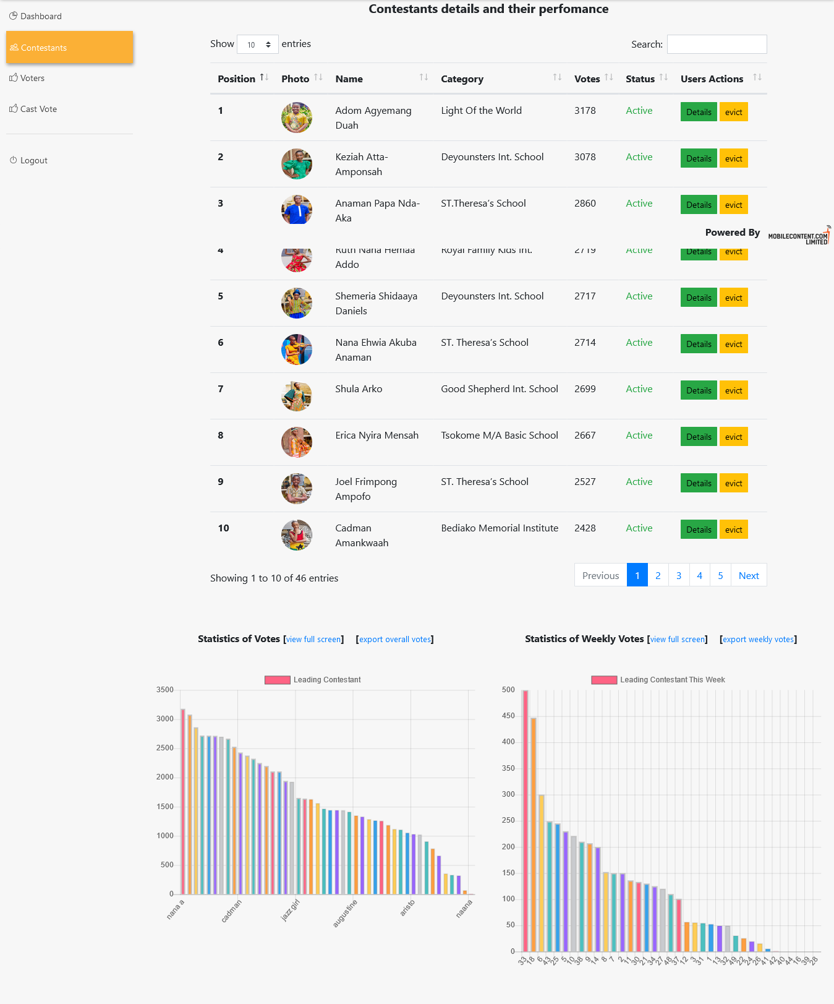Click the Voters thumbs-up icon

tap(14, 78)
